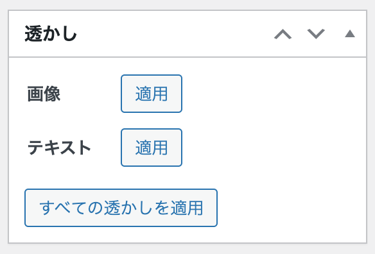Apply the 画像 watermark

(x=152, y=94)
